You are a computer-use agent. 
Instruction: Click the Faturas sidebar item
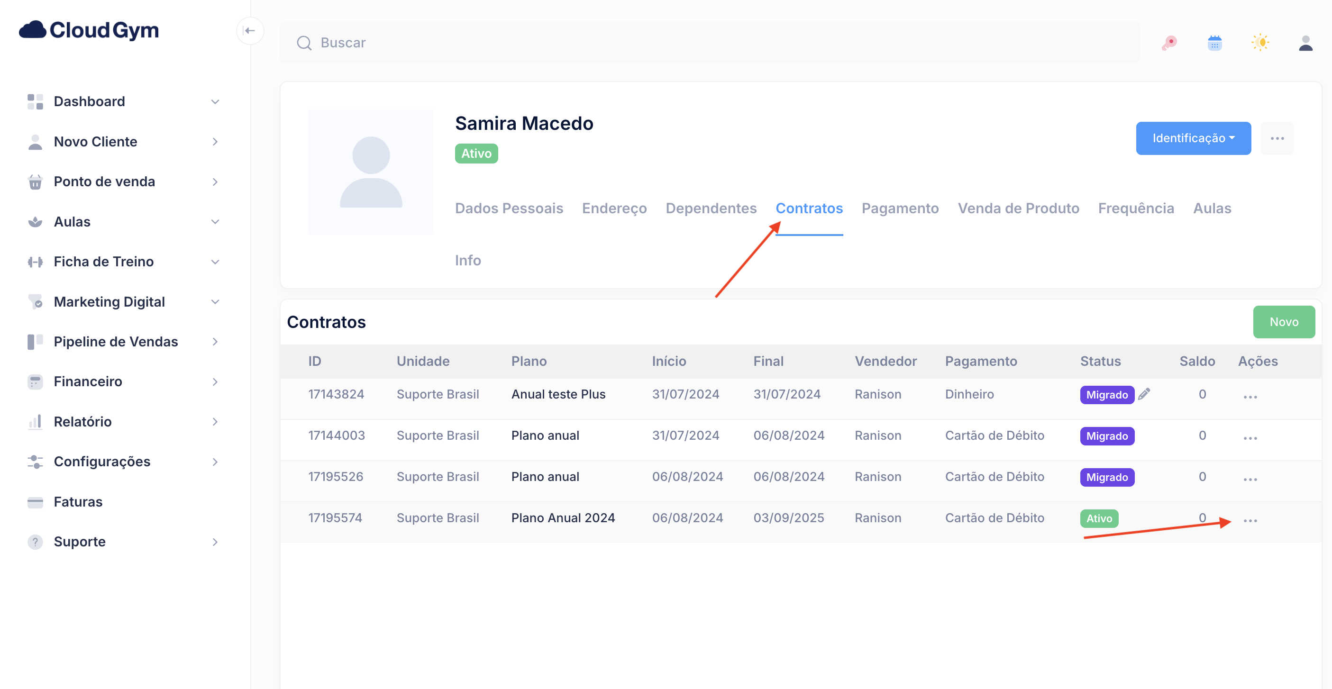pyautogui.click(x=78, y=501)
